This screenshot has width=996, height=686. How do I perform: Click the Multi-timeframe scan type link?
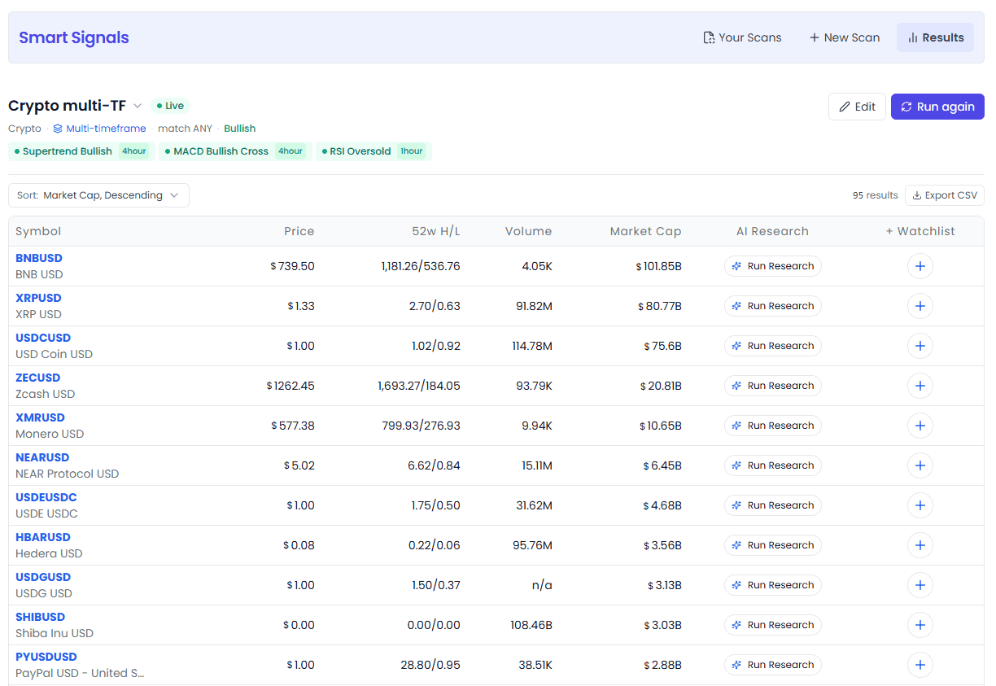100,129
